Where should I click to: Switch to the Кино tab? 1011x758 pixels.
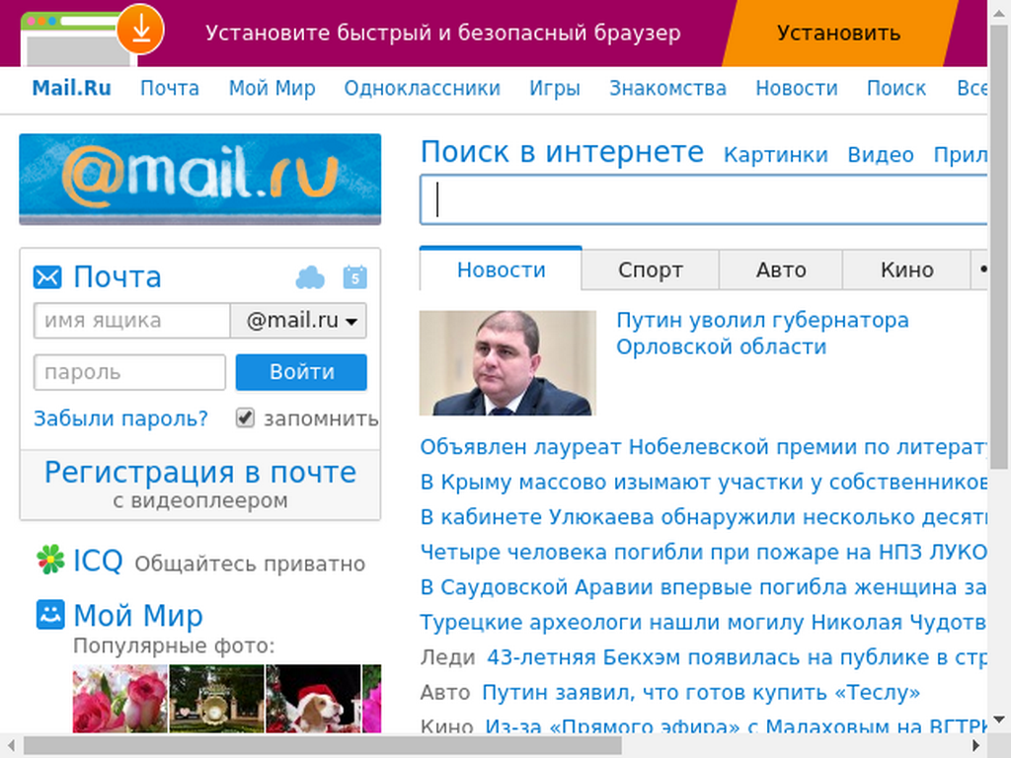coord(906,269)
